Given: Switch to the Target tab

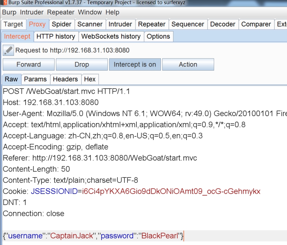Looking at the screenshot, I should 13,24.
